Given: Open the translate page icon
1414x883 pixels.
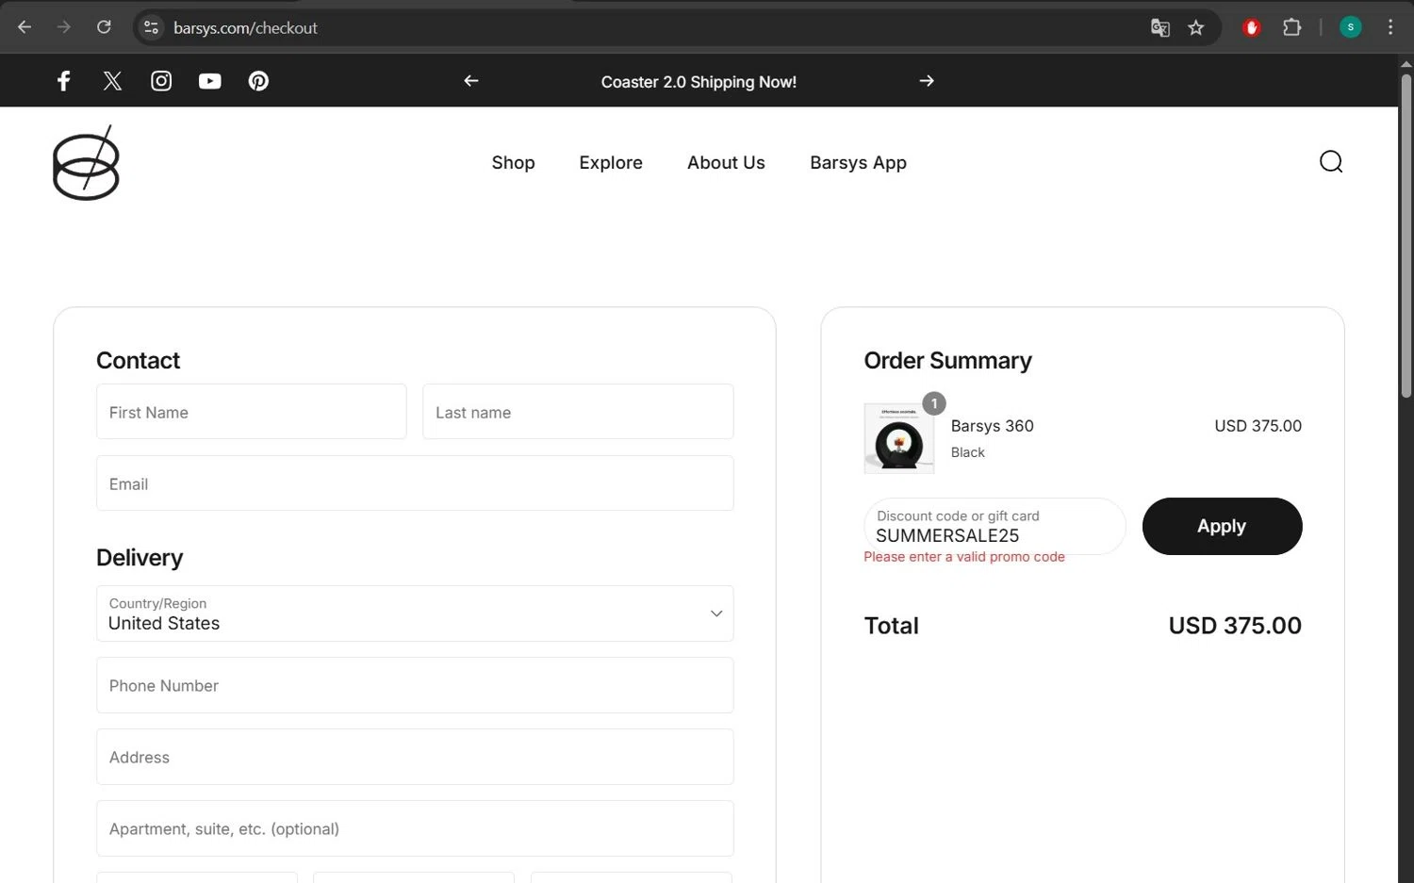Looking at the screenshot, I should click(1159, 27).
